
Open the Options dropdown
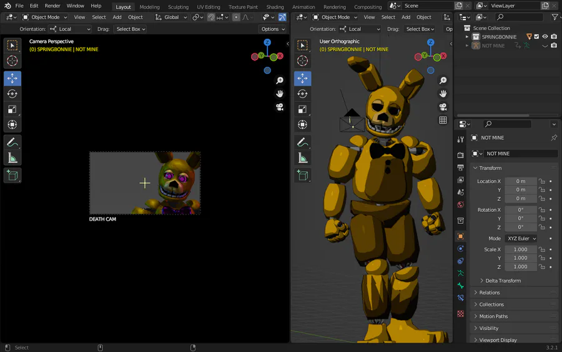coord(273,29)
